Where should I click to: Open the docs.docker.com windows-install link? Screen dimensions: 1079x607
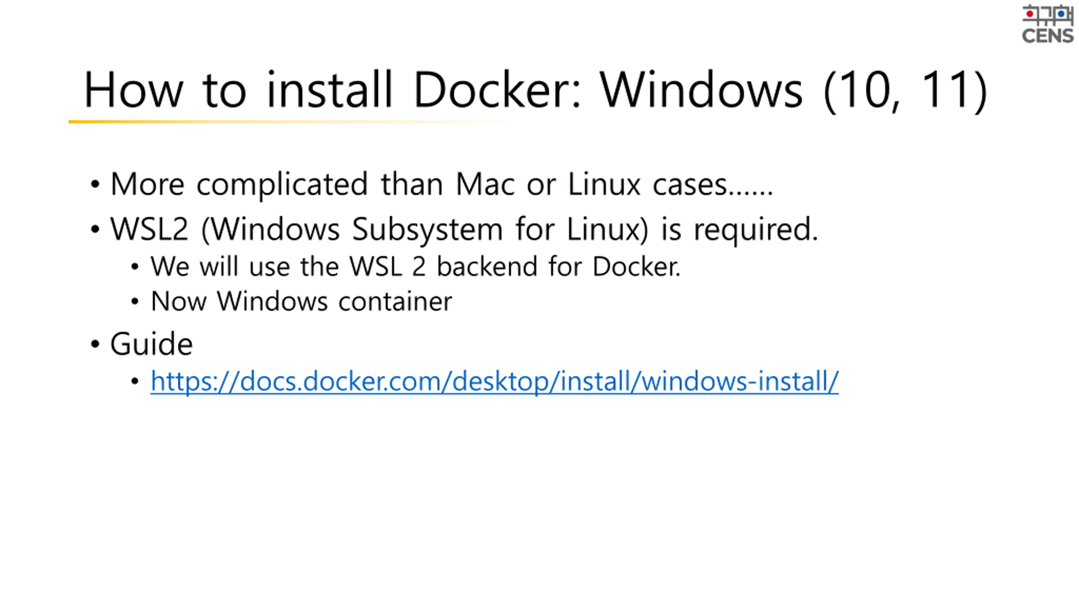tap(494, 381)
